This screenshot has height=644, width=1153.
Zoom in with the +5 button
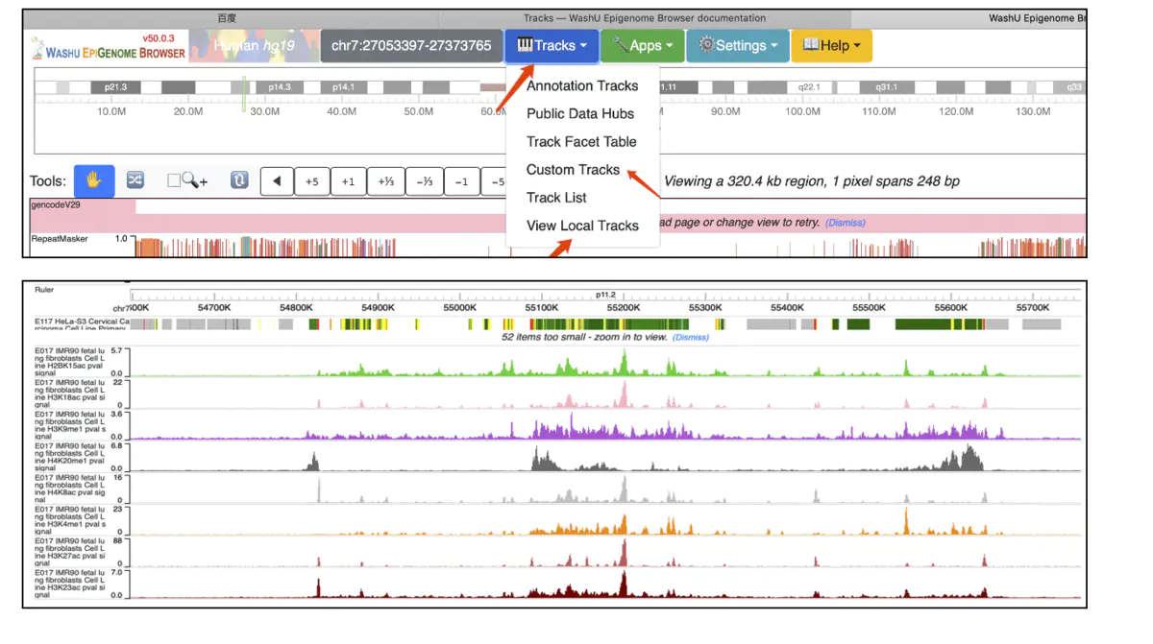coord(312,180)
